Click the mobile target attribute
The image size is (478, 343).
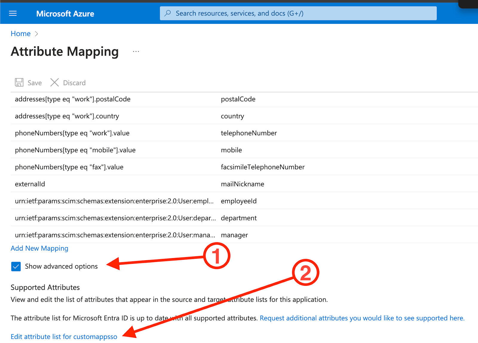[232, 150]
